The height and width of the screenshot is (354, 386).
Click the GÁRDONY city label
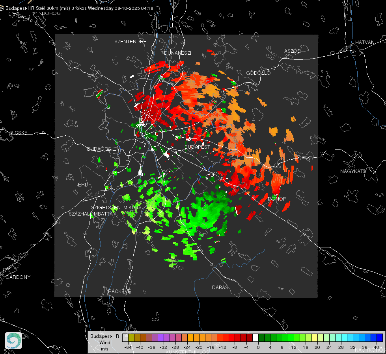tap(18, 277)
